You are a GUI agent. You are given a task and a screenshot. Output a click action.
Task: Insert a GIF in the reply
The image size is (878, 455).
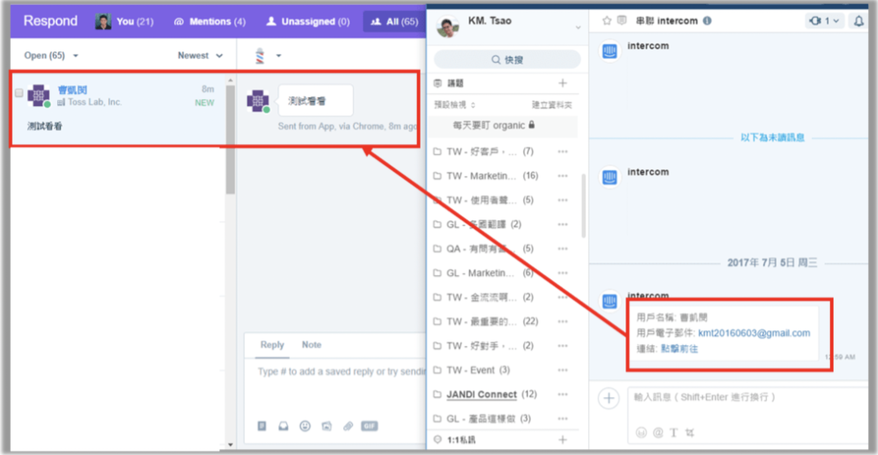coord(369,426)
